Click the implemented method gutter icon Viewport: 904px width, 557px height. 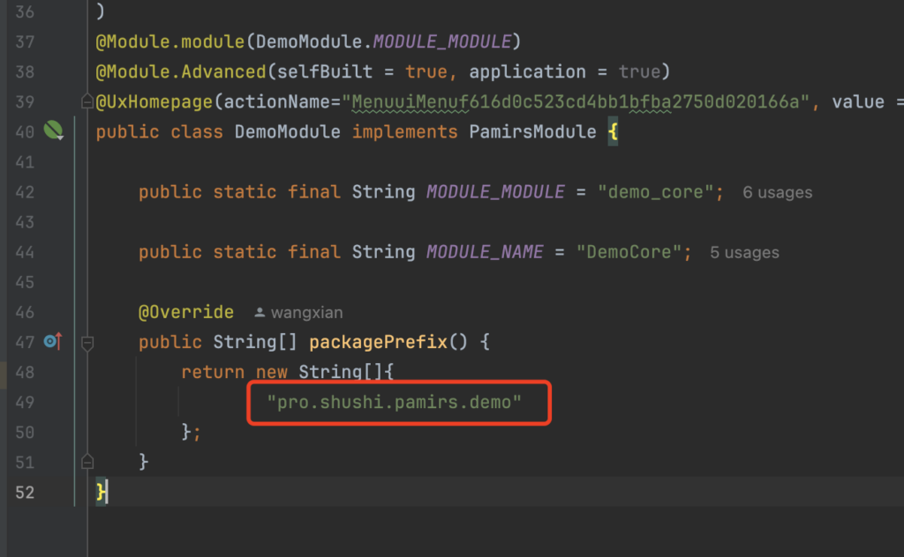click(x=53, y=342)
